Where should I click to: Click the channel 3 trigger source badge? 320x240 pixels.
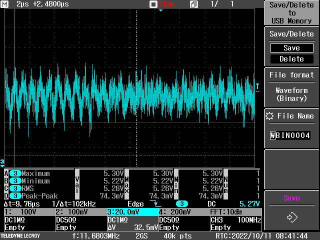[x=182, y=204]
